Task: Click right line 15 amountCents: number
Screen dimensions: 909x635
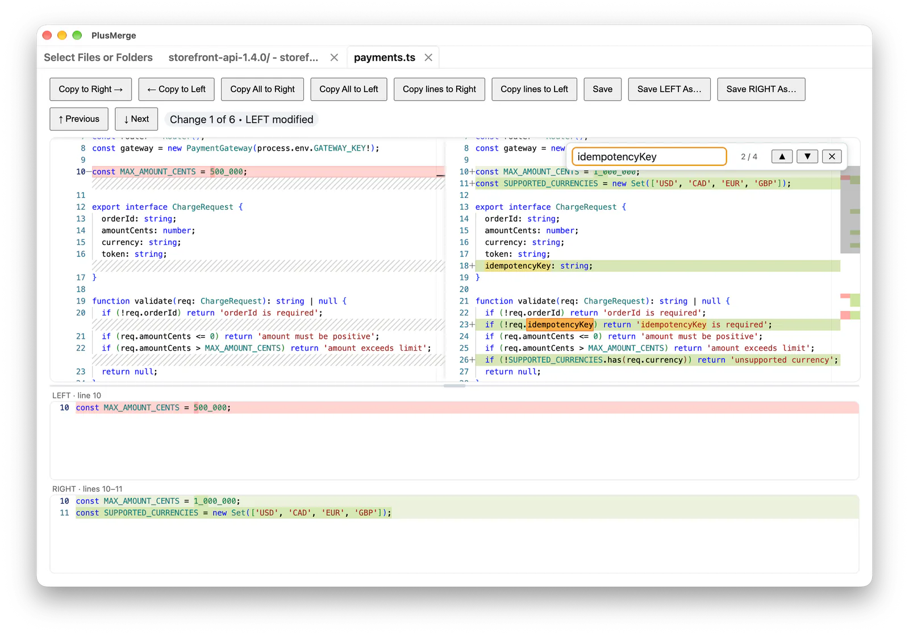Action: [532, 230]
